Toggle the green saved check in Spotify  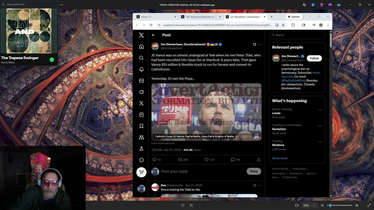(x=52, y=60)
